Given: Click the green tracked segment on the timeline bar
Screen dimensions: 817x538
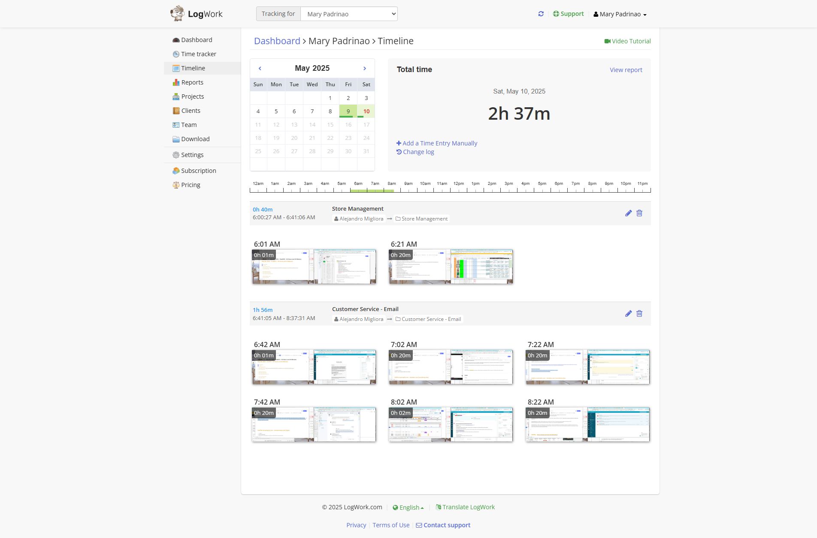Looking at the screenshot, I should 372,190.
